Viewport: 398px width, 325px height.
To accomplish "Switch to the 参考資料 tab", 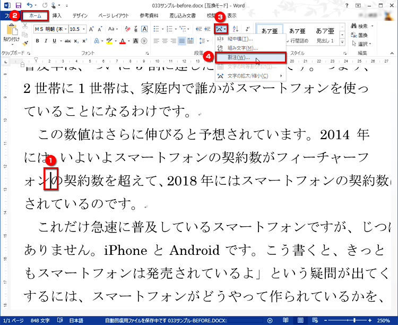I will [x=149, y=16].
